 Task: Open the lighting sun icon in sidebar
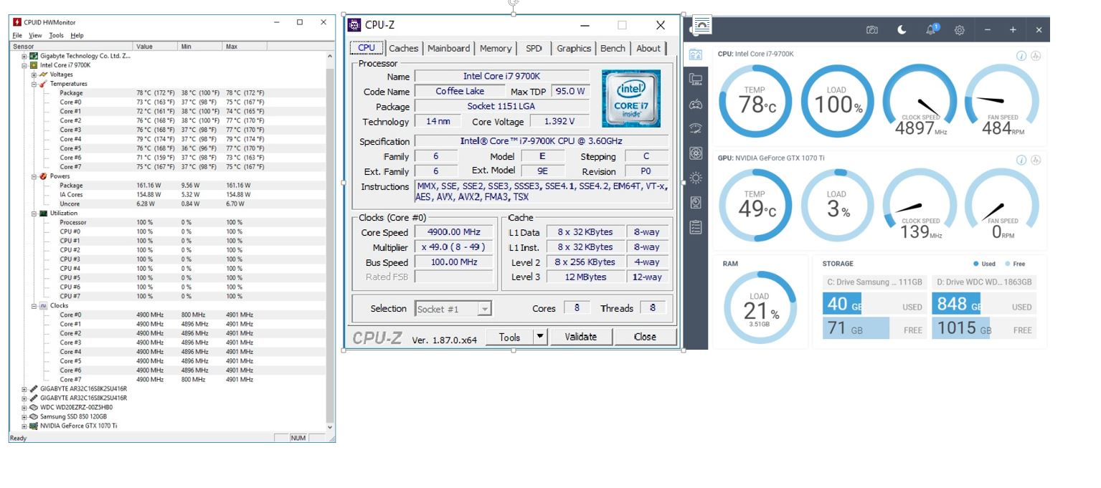tap(696, 178)
